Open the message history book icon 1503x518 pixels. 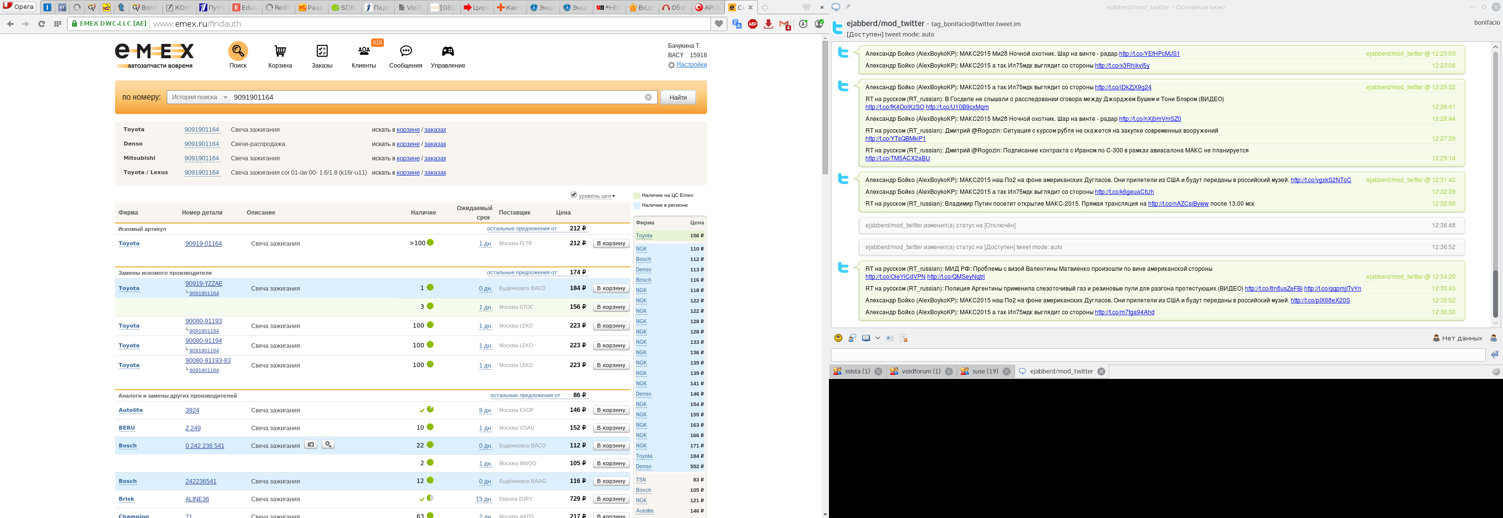(866, 338)
